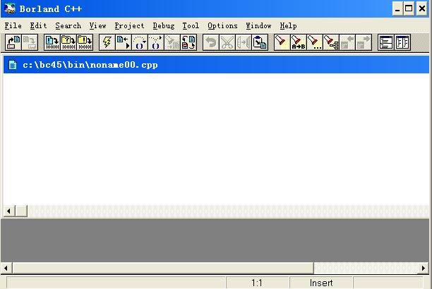The width and height of the screenshot is (432, 289).
Task: Click the greyed-out icon left of the red padlock
Action: point(172,42)
